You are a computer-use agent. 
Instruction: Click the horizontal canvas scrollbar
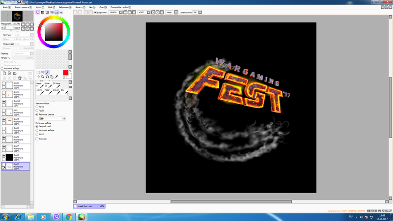click(231, 201)
